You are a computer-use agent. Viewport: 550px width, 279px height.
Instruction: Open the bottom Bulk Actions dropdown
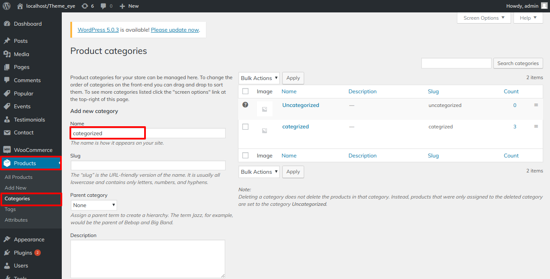tap(259, 172)
